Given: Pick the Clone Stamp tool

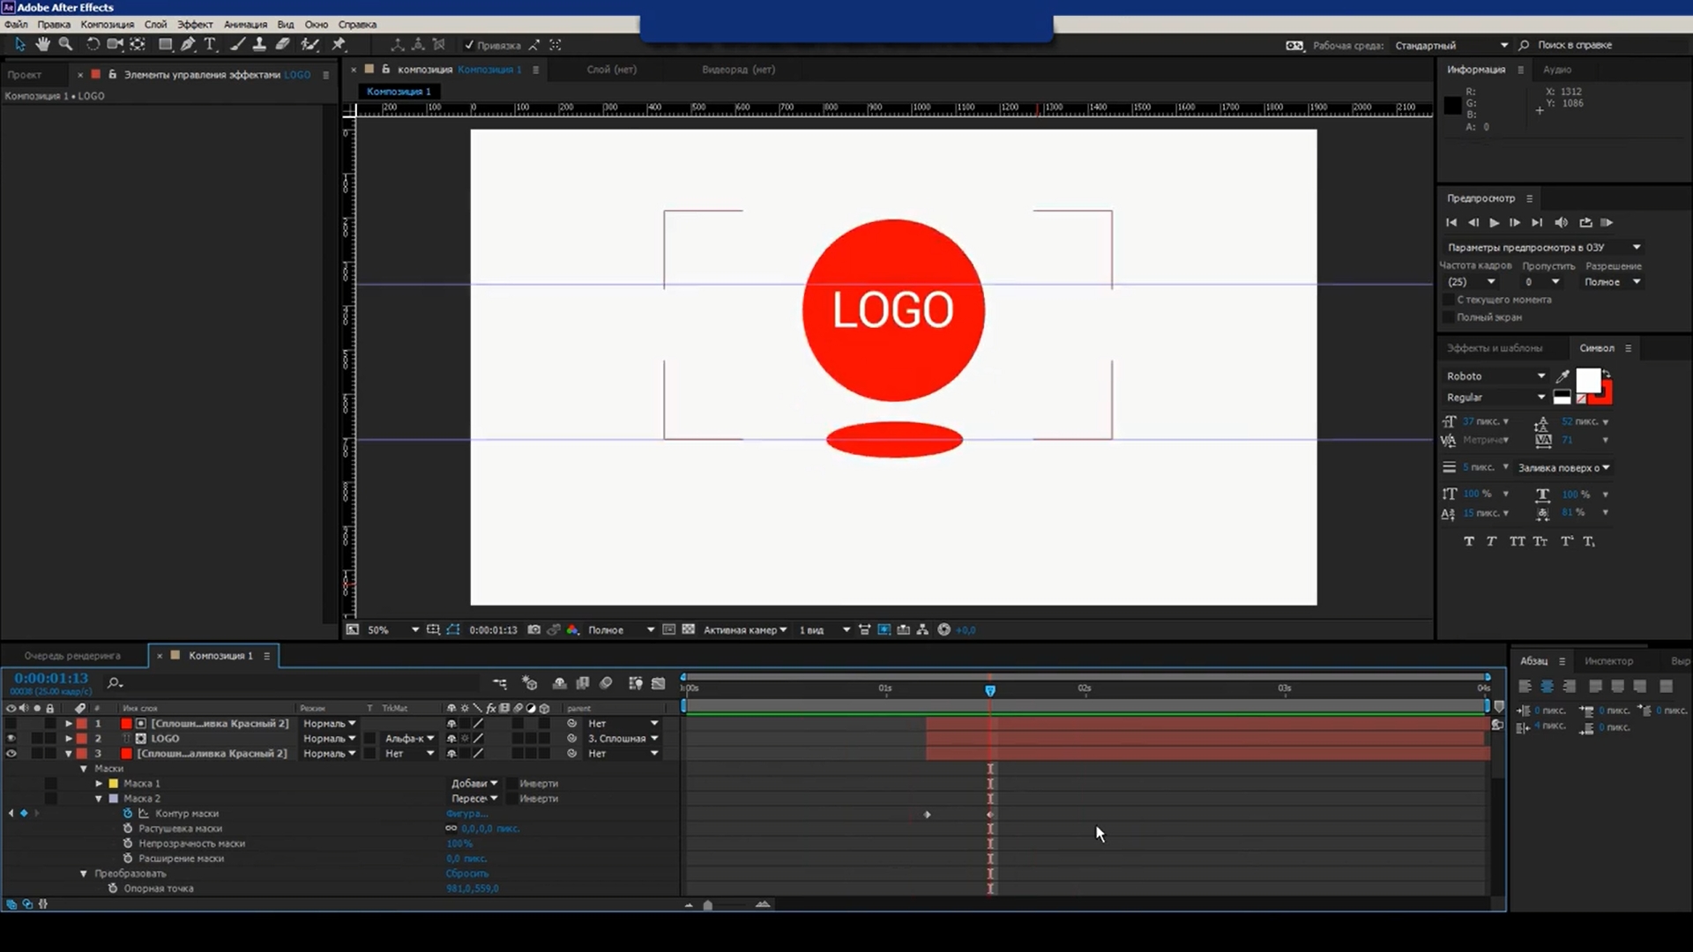Looking at the screenshot, I should pos(259,44).
